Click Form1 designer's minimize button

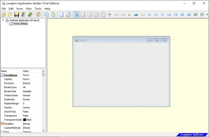(x=150, y=40)
